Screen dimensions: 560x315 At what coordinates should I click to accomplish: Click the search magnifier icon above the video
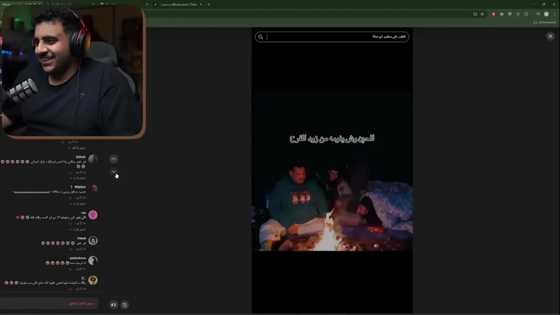click(260, 37)
